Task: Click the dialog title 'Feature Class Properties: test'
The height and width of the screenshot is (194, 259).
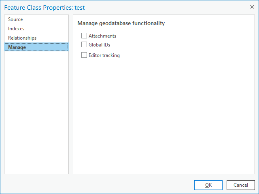Action: [45, 7]
